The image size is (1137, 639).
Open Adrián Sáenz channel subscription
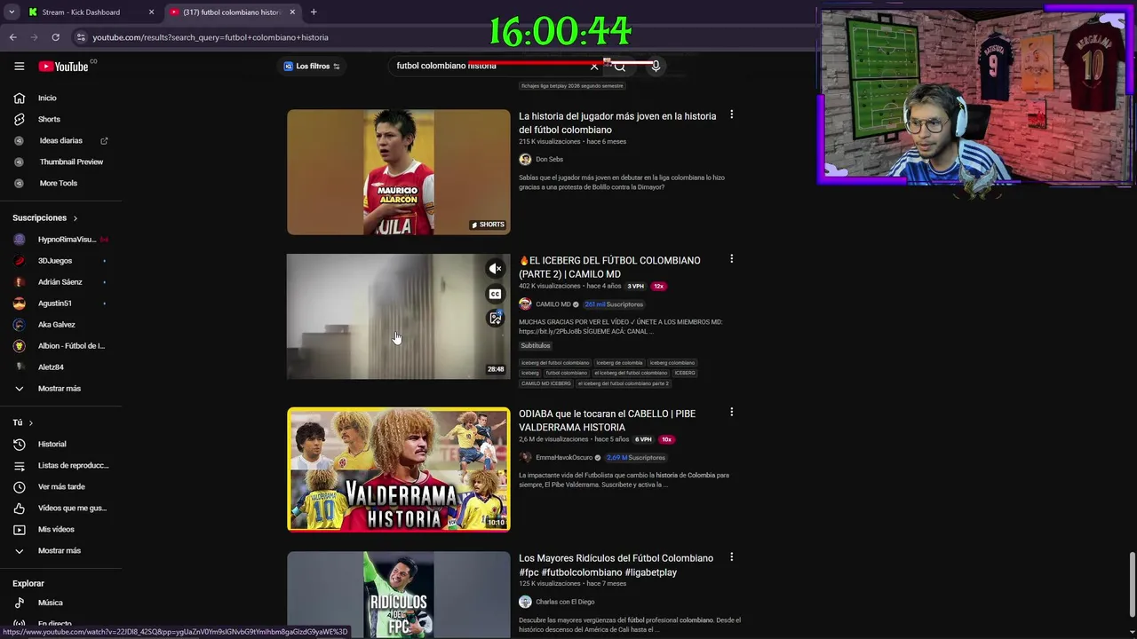60,282
